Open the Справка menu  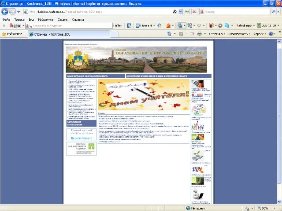[x=78, y=19]
